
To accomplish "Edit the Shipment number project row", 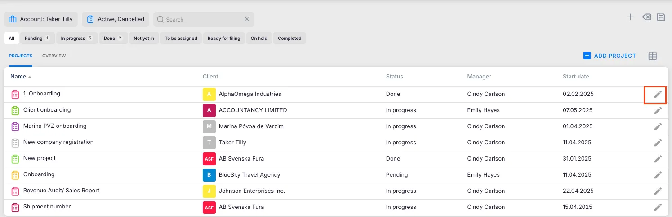I will coord(658,207).
